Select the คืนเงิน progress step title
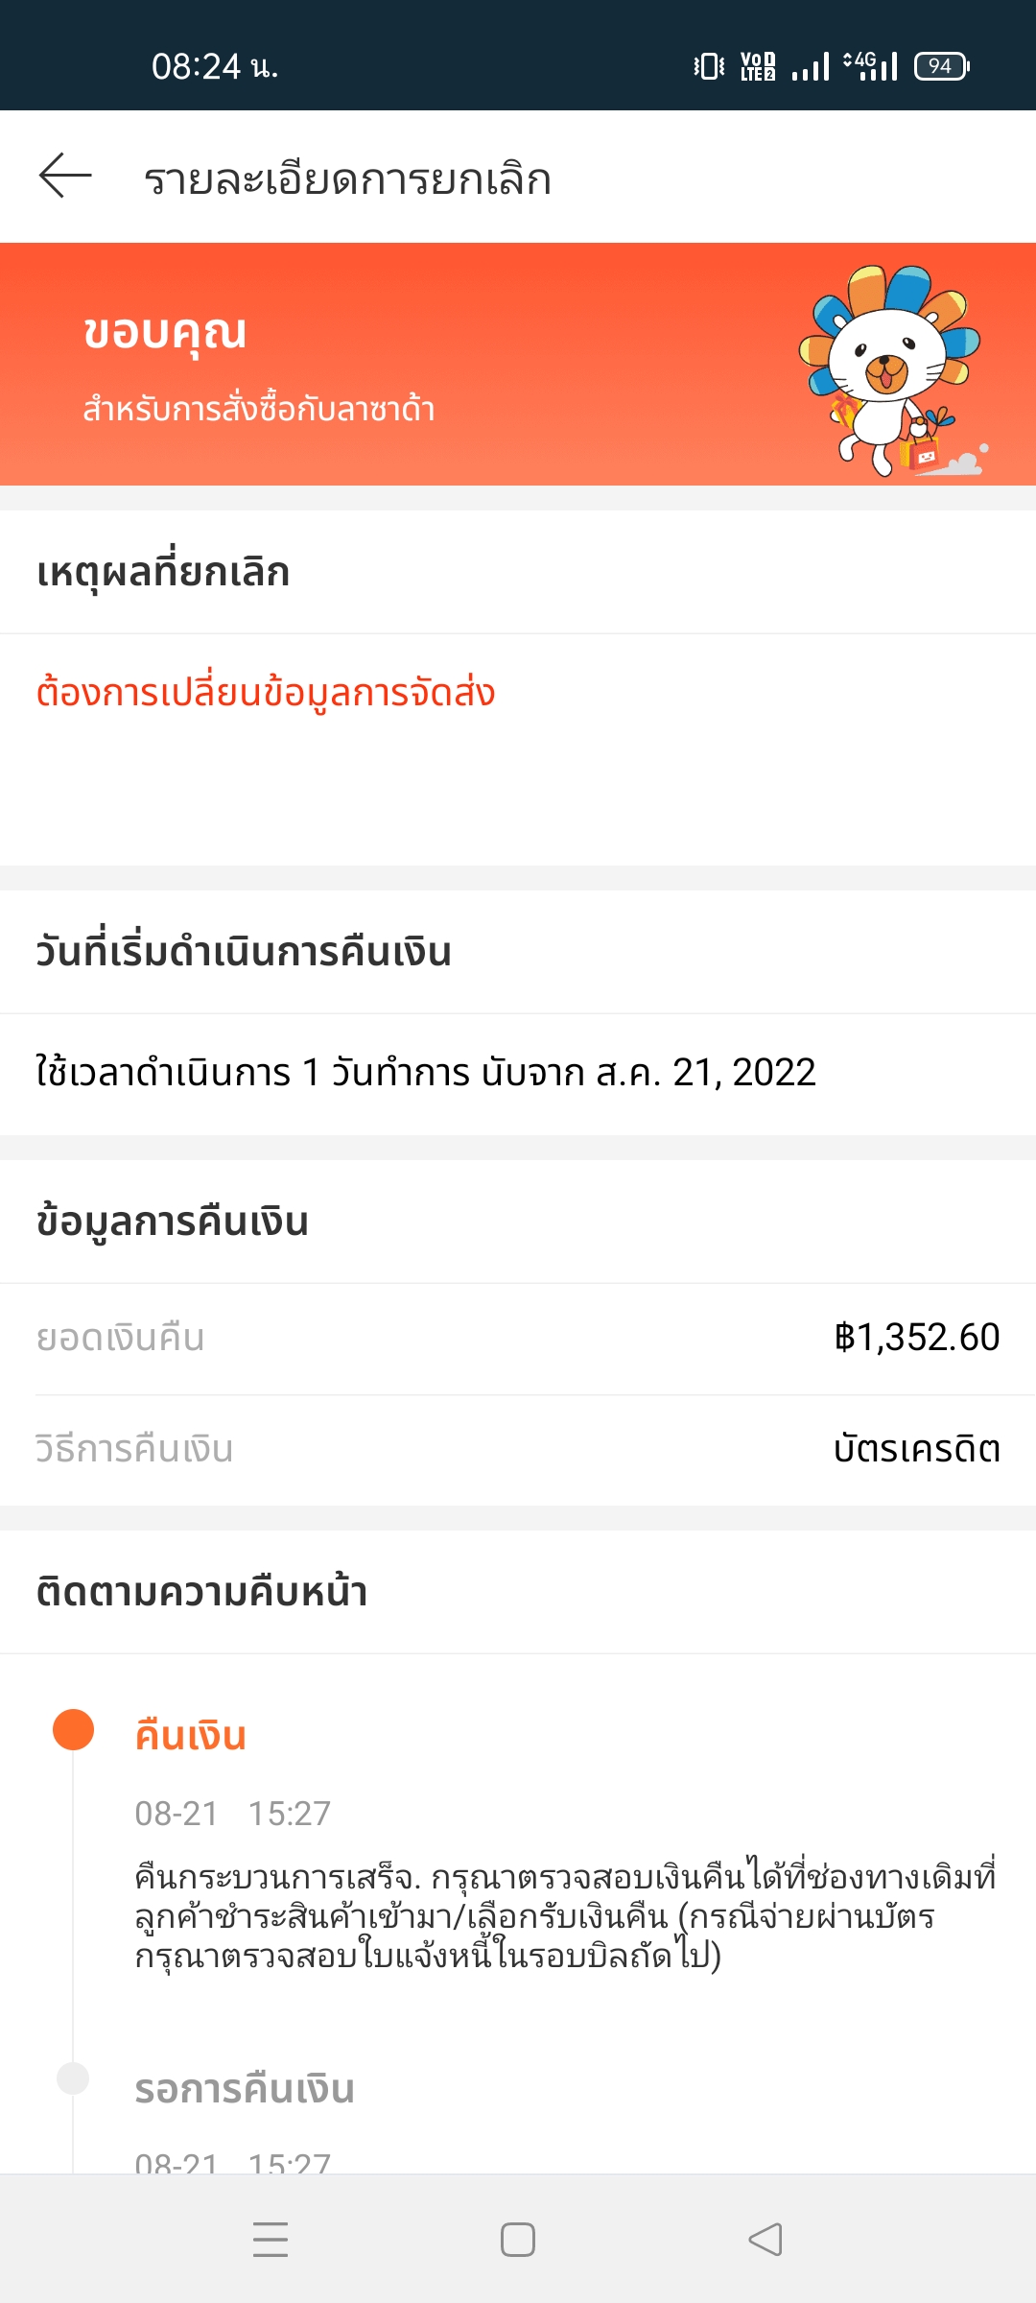Image resolution: width=1036 pixels, height=2303 pixels. click(191, 1736)
